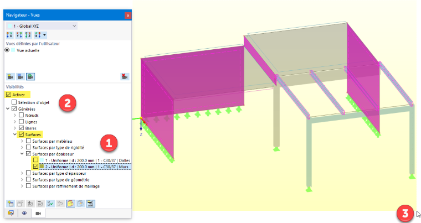Image resolution: width=421 pixels, height=223 pixels.
Task: Click the Navigateur - Vues title bar
Action: tap(64, 15)
